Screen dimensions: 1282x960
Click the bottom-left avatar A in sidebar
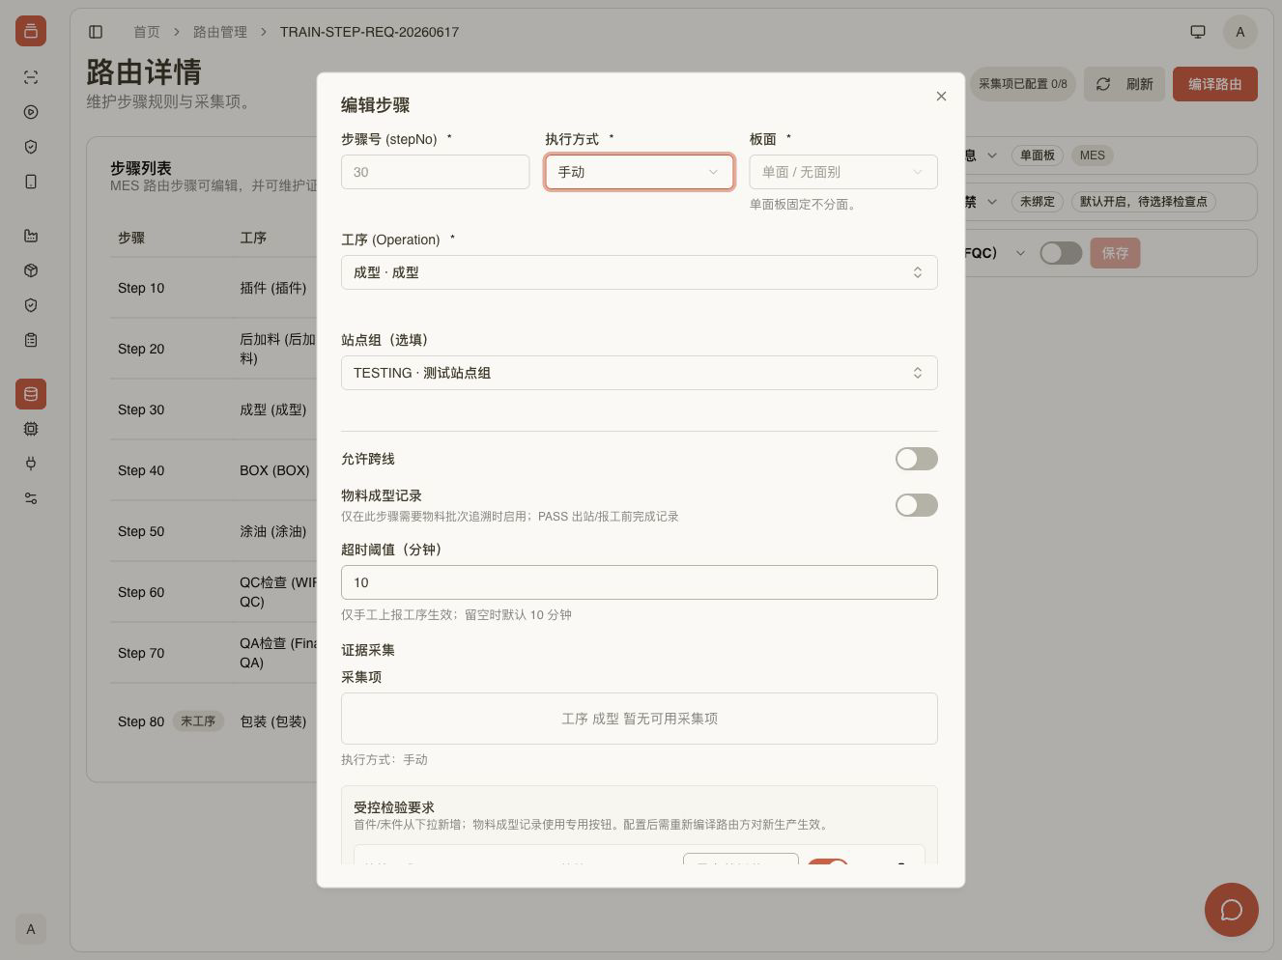(x=31, y=929)
